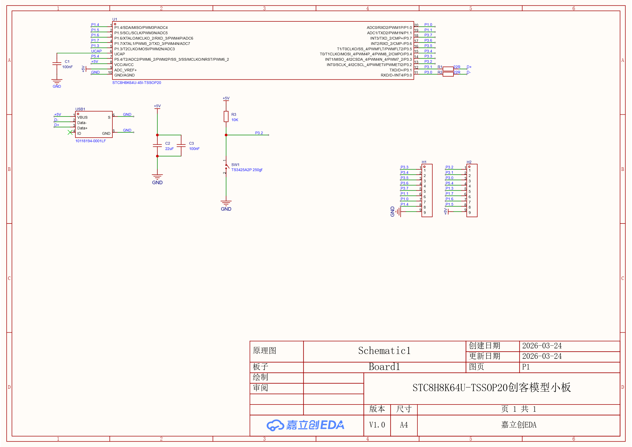632x447 pixels.
Task: Select the H2 header designator
Action: pyautogui.click(x=469, y=162)
